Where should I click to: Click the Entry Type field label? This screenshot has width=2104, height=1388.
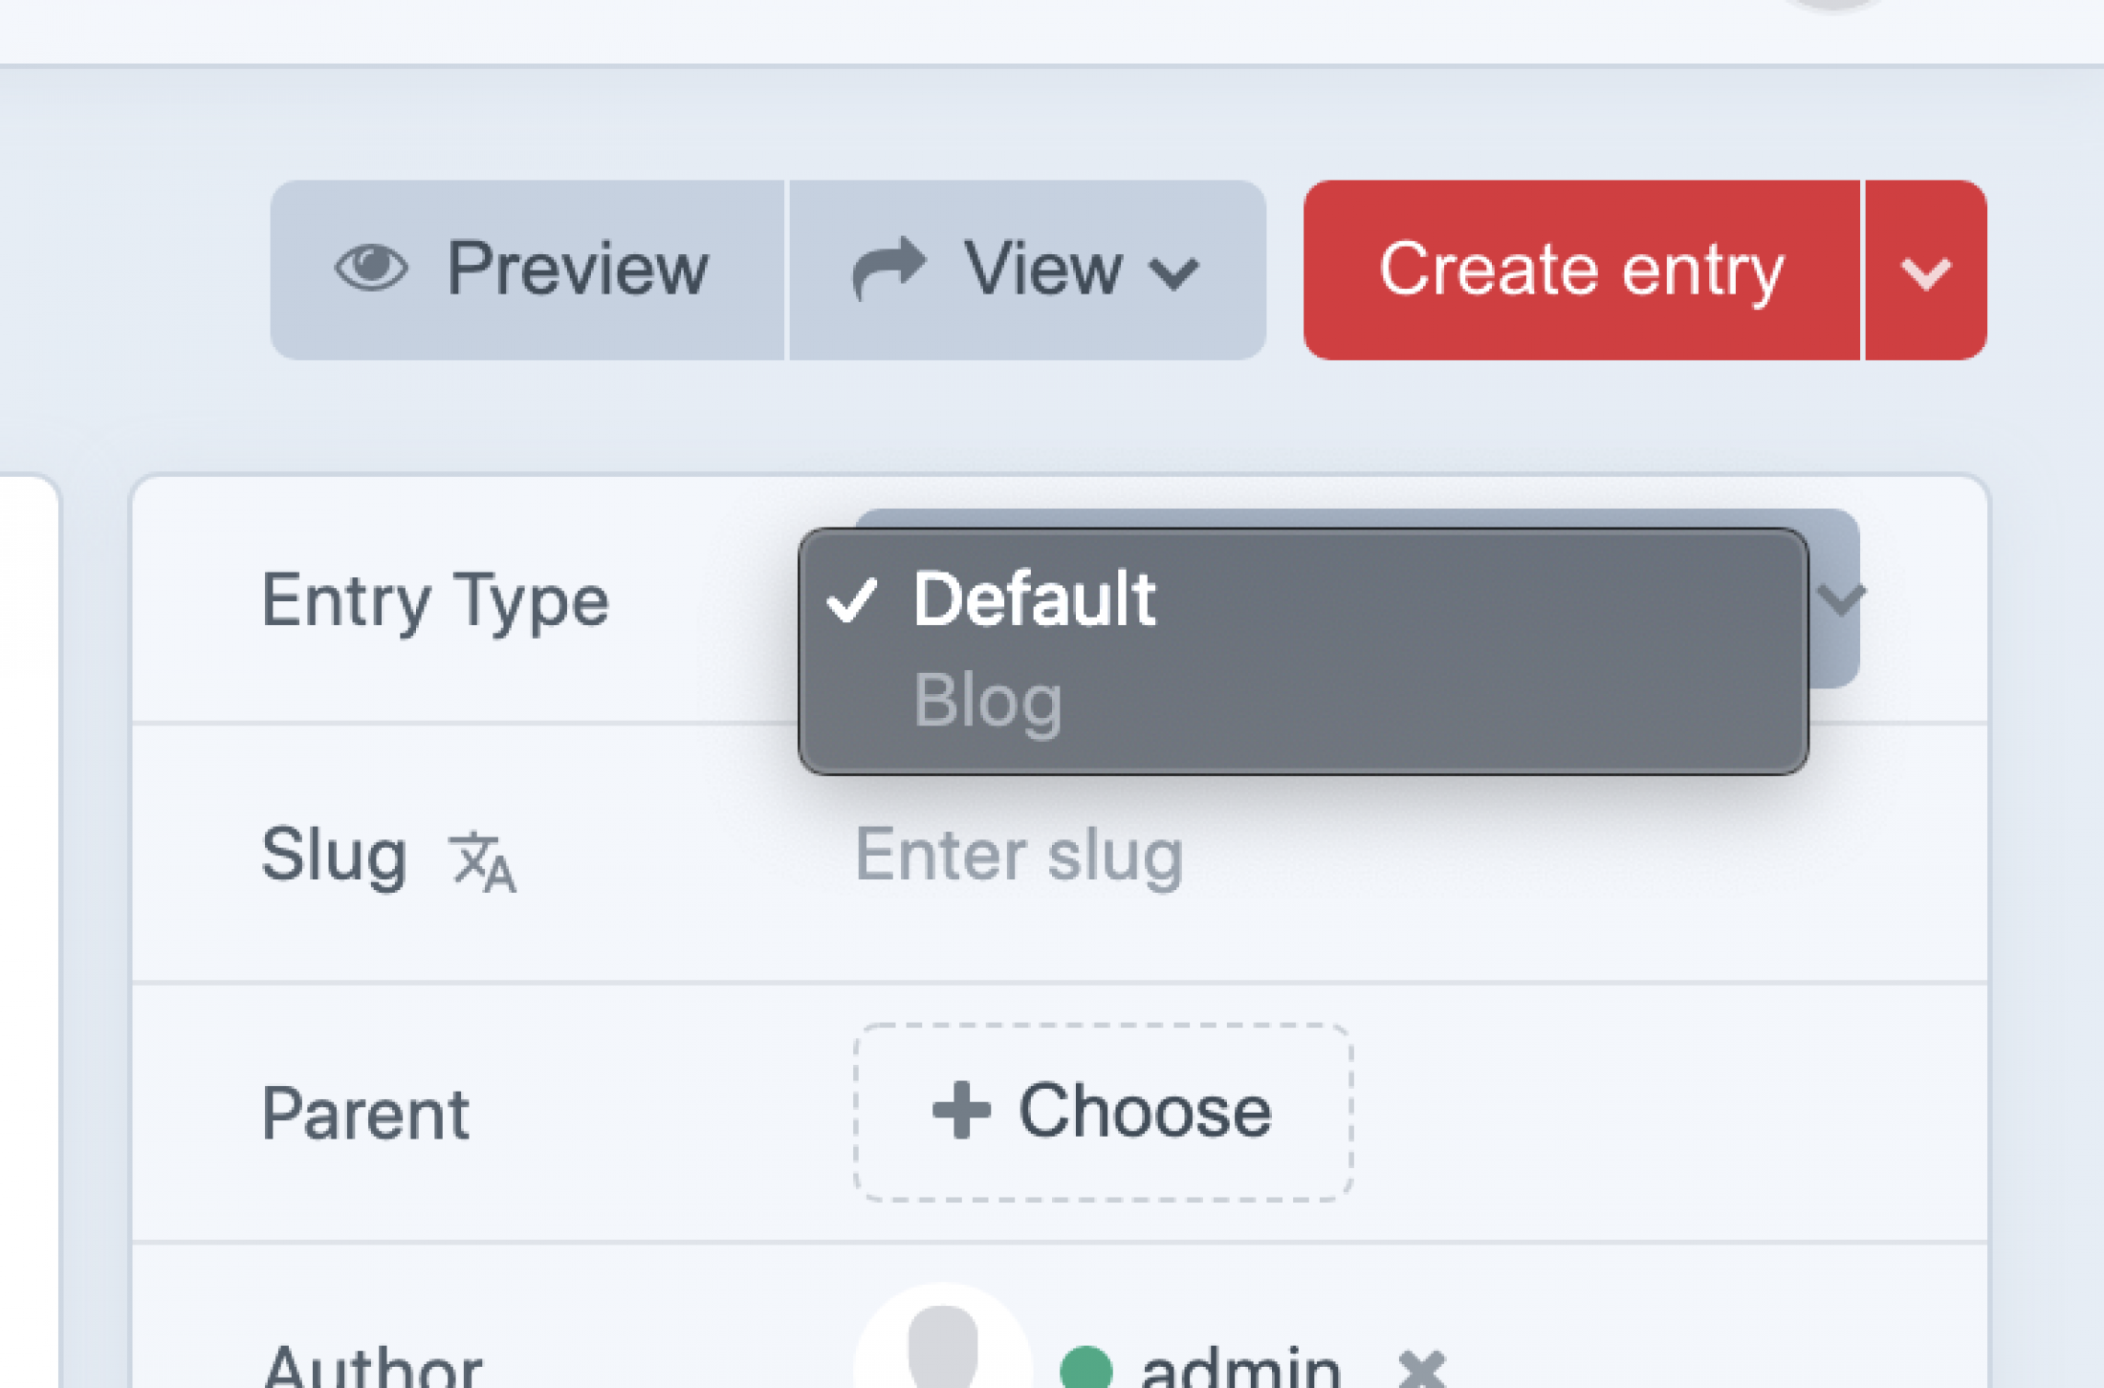[x=437, y=601]
